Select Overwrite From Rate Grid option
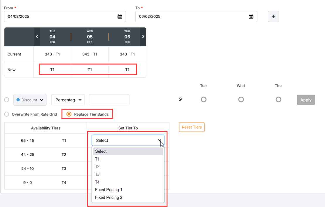This screenshot has width=325, height=207. click(6, 114)
